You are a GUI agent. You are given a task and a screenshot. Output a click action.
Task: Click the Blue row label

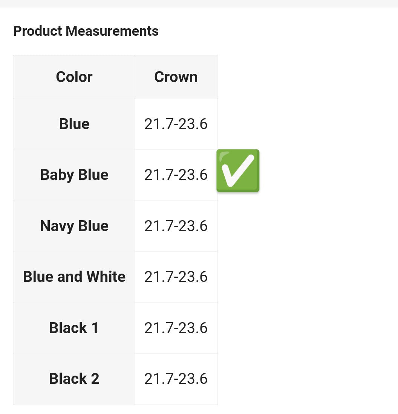(74, 124)
